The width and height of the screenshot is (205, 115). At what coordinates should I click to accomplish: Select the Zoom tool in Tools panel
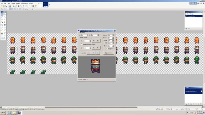click(4, 19)
